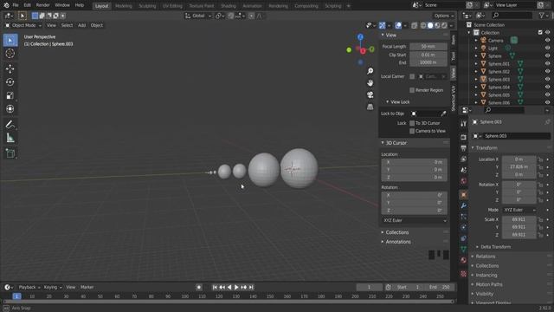This screenshot has width=554, height=312.
Task: Hide Sphere.001 with its eye icon
Action: click(x=547, y=63)
